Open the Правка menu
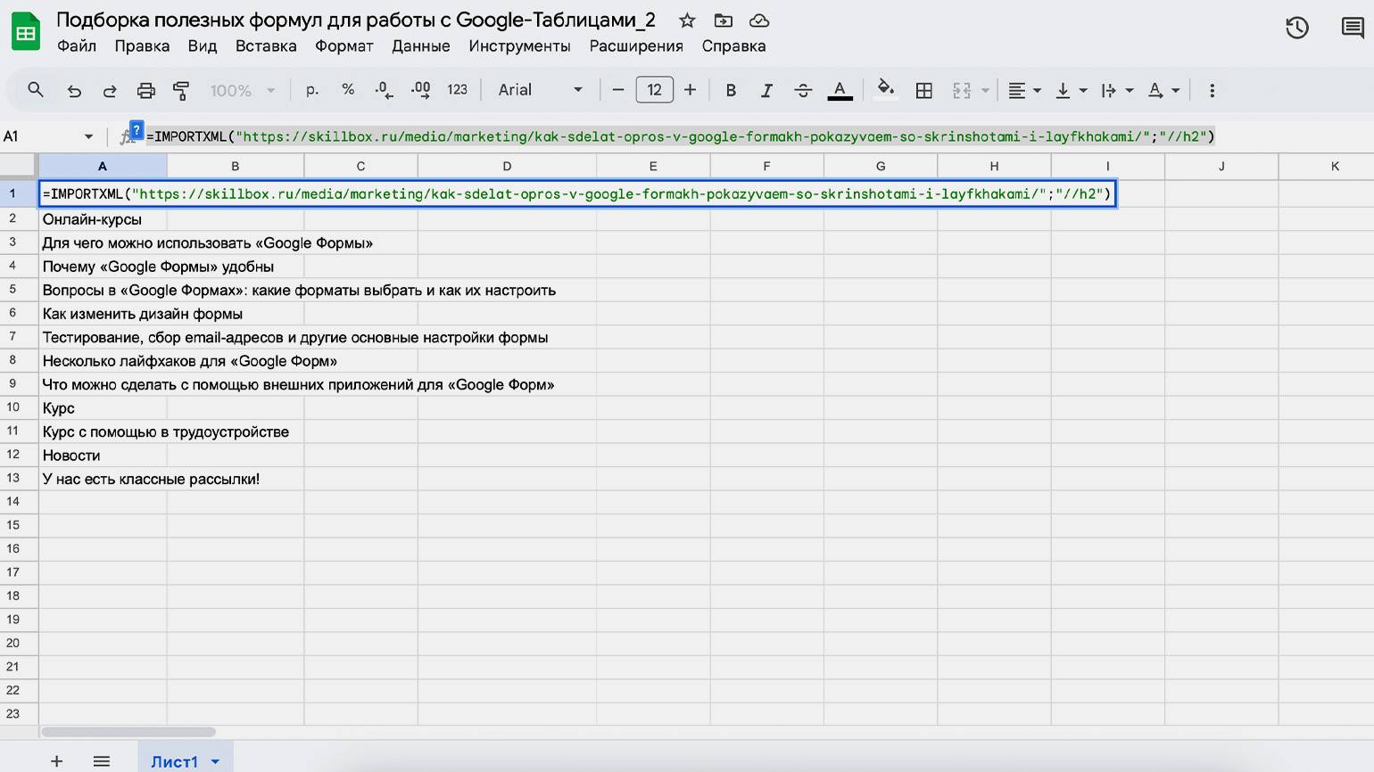The width and height of the screenshot is (1374, 772). pos(142,46)
